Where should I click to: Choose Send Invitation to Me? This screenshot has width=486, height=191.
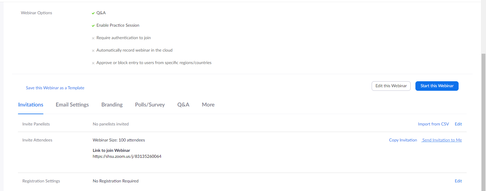click(x=442, y=140)
